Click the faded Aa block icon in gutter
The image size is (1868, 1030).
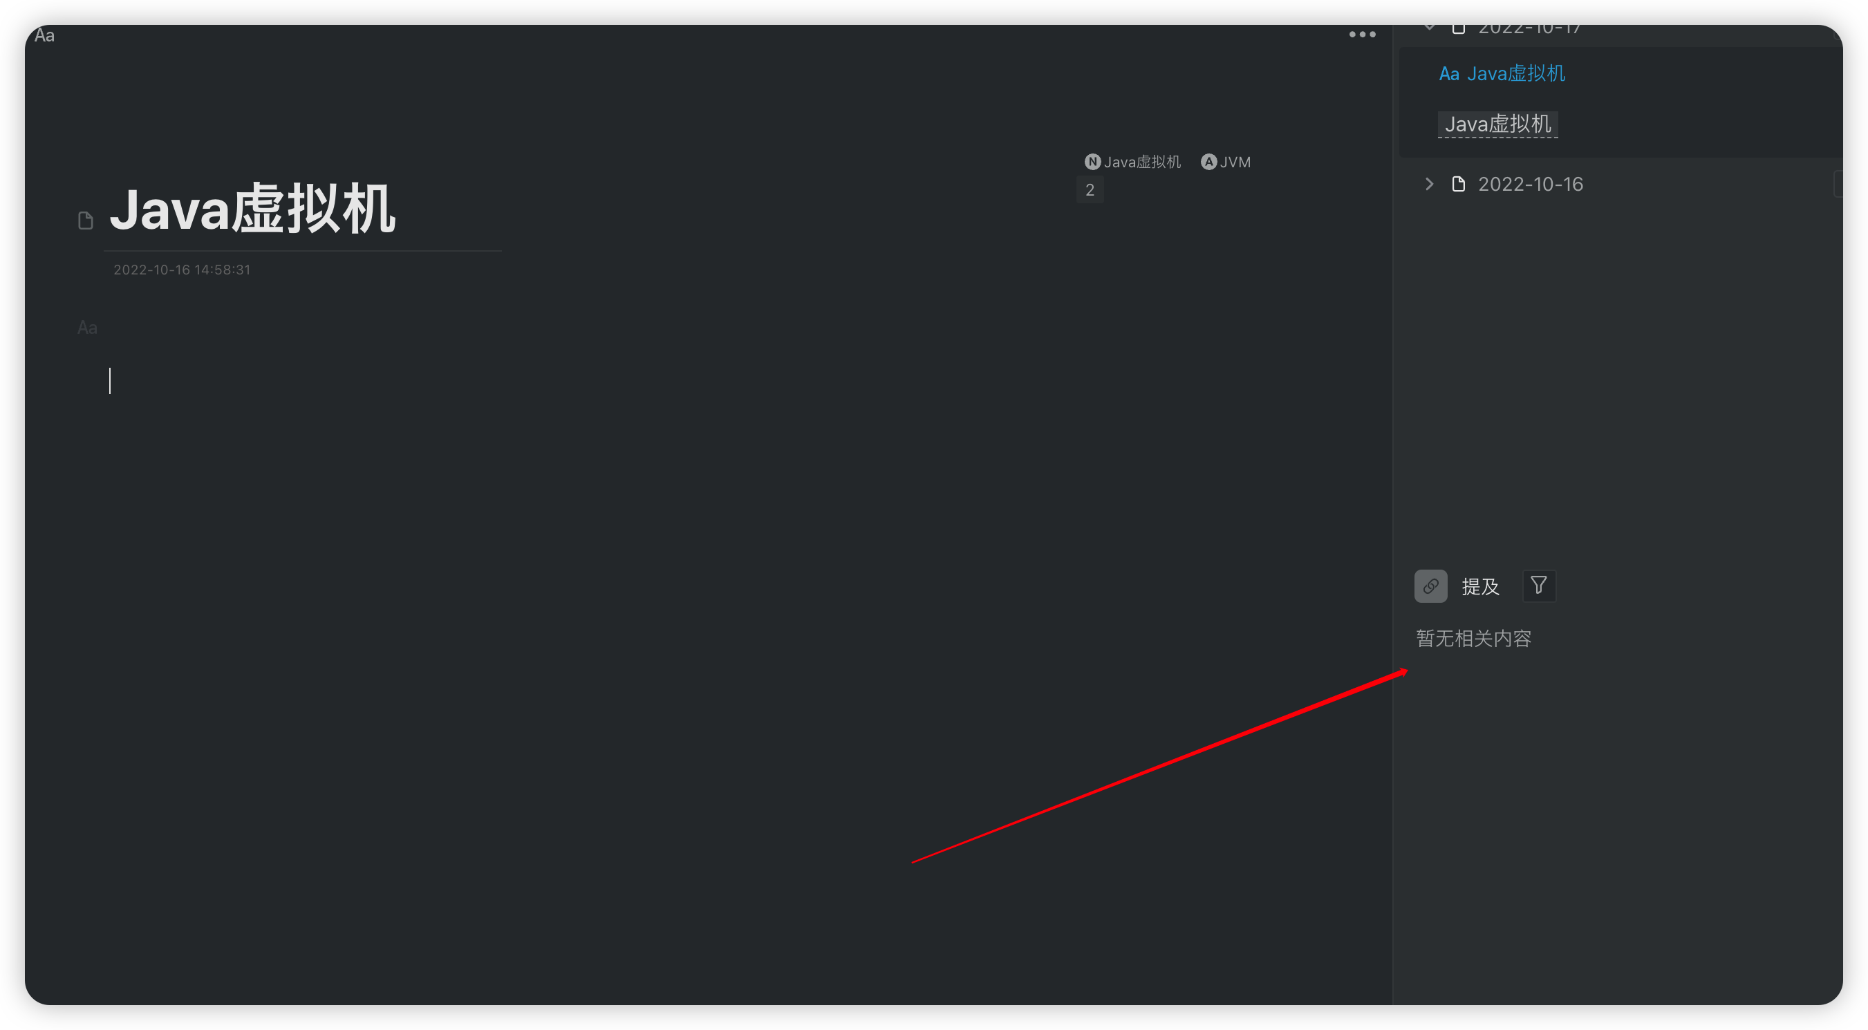pos(87,328)
